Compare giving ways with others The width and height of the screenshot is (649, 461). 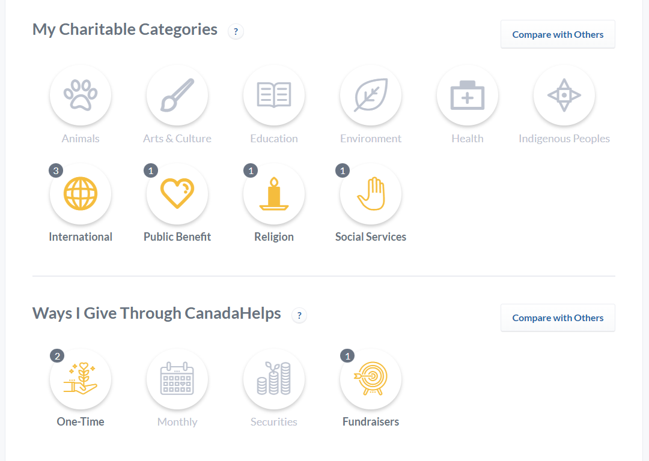(x=558, y=318)
